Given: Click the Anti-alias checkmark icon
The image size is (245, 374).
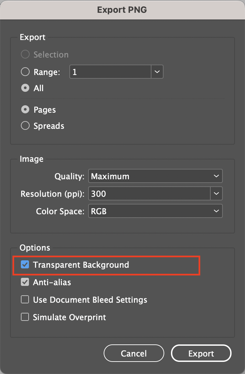Looking at the screenshot, I should [25, 282].
